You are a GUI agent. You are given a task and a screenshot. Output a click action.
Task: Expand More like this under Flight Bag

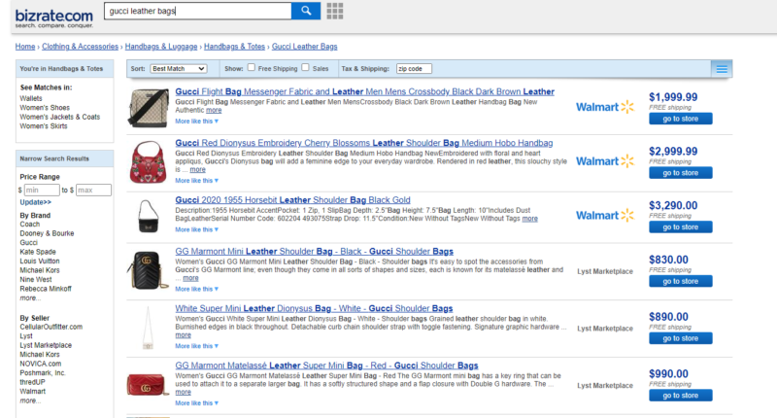click(196, 121)
